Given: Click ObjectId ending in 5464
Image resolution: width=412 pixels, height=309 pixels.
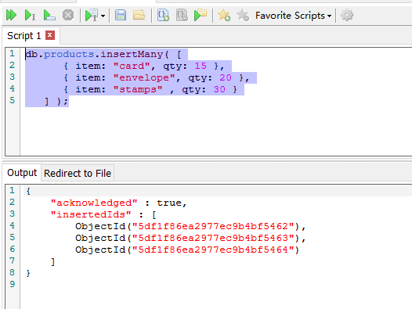Looking at the screenshot, I should coord(187,250).
